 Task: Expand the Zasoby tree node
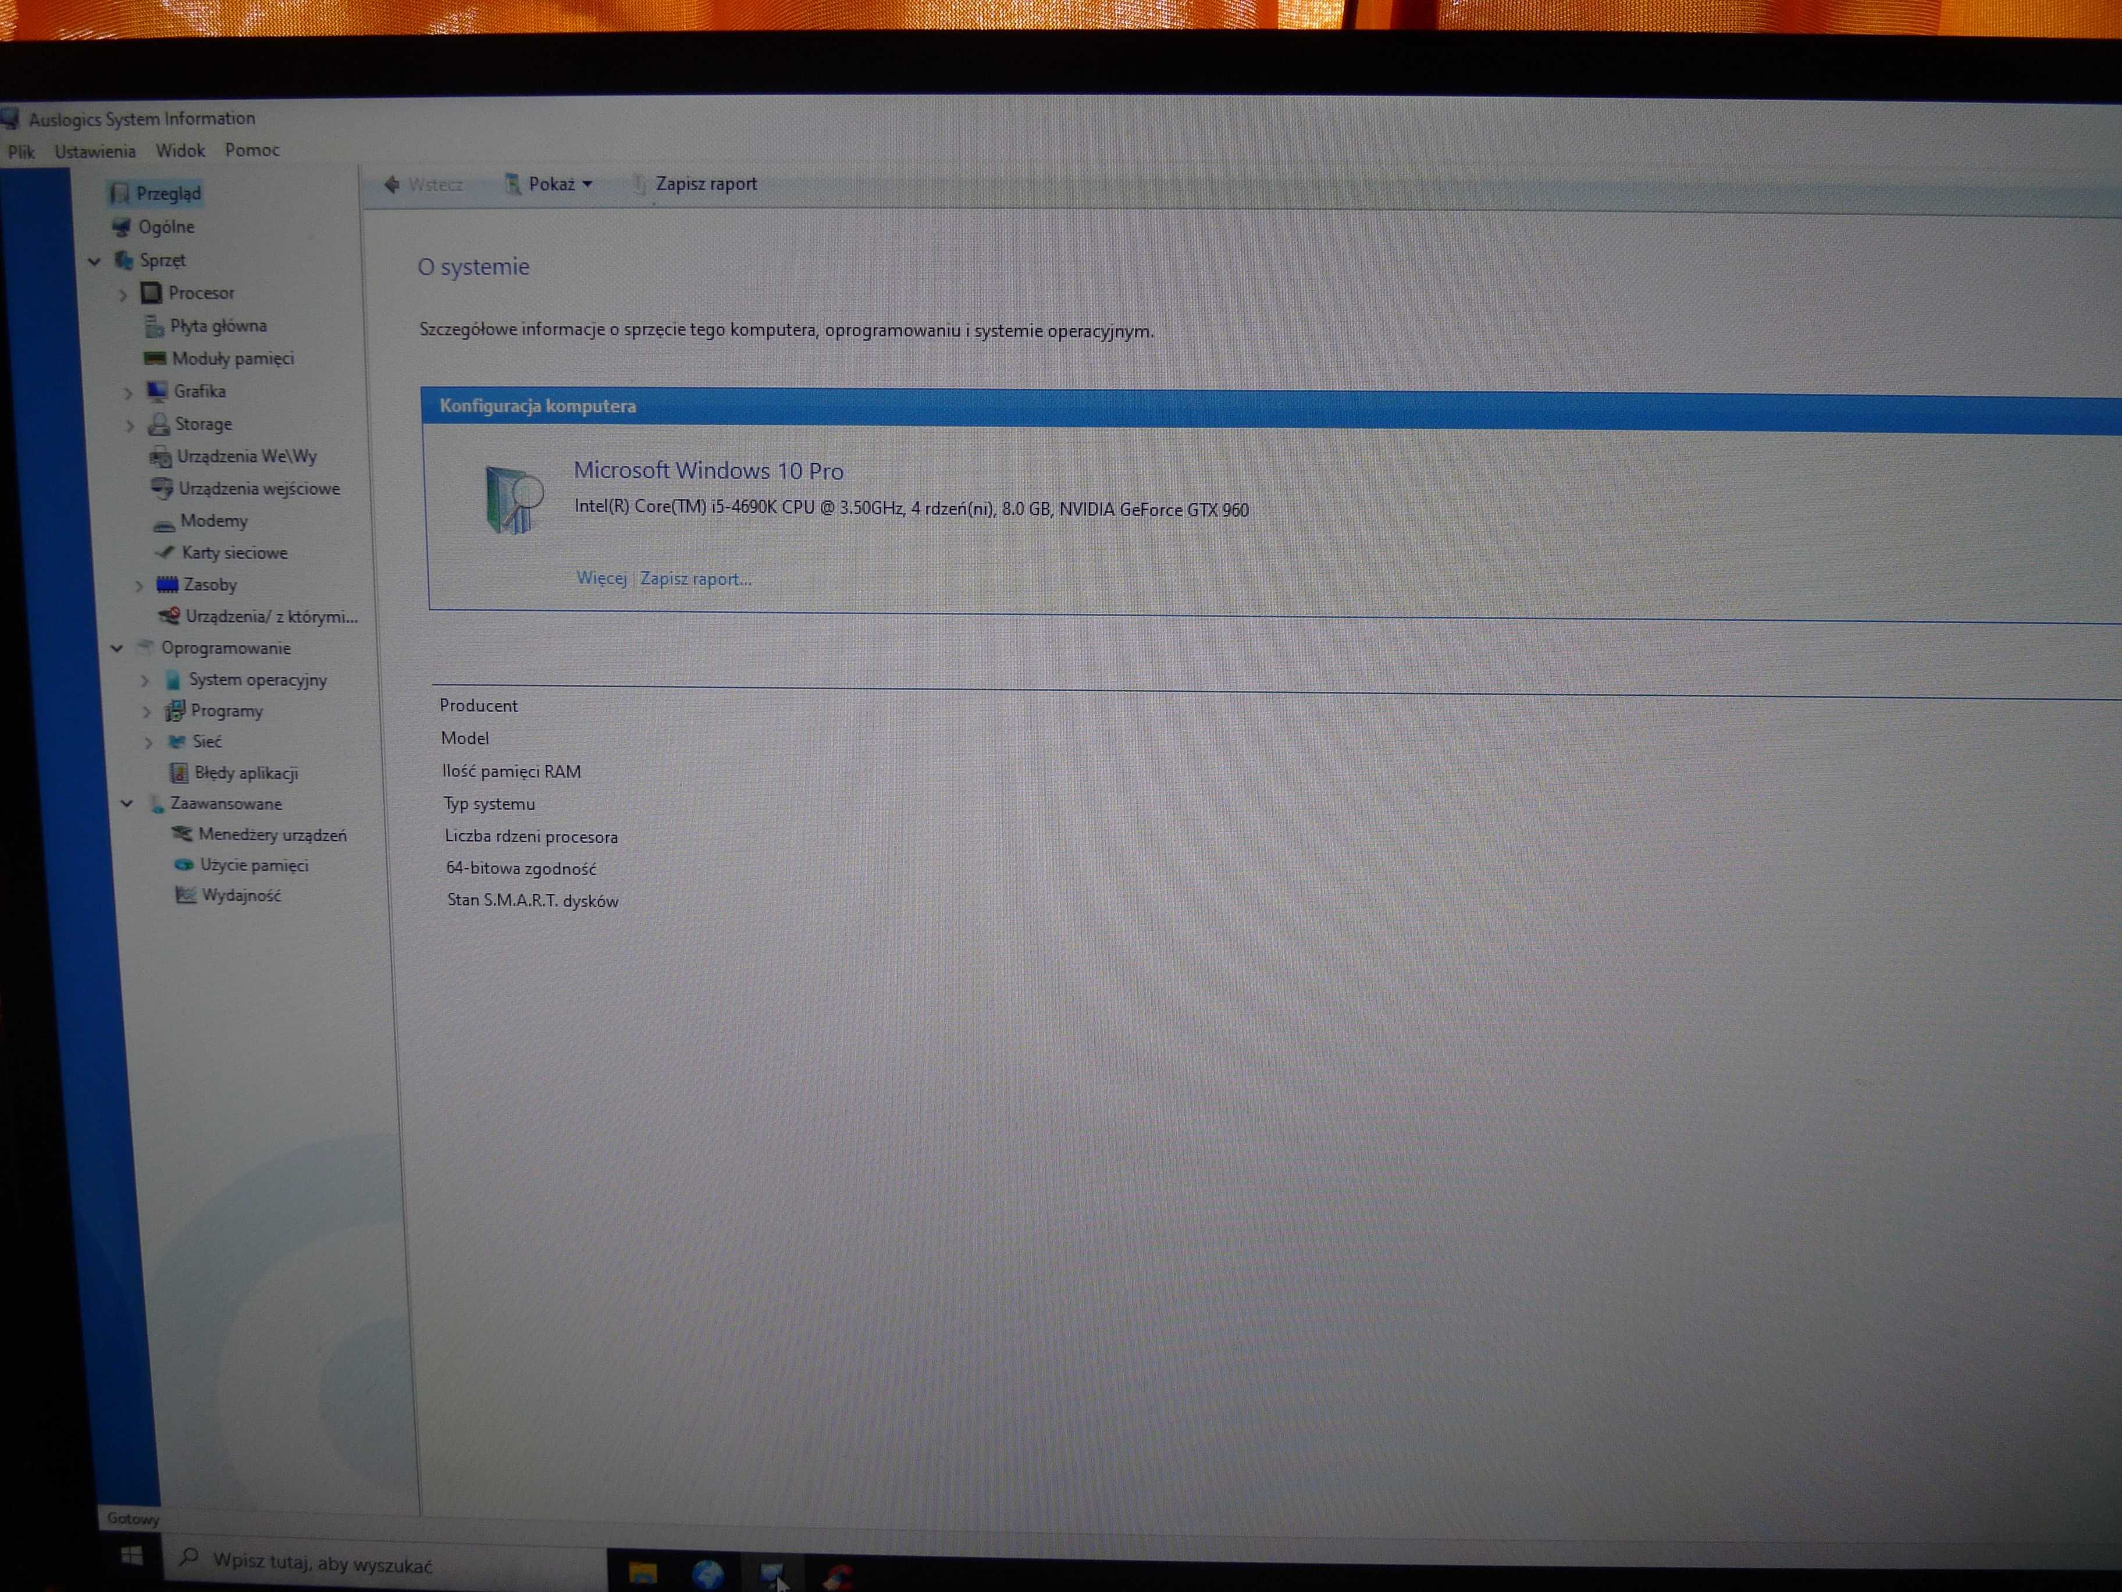(138, 585)
